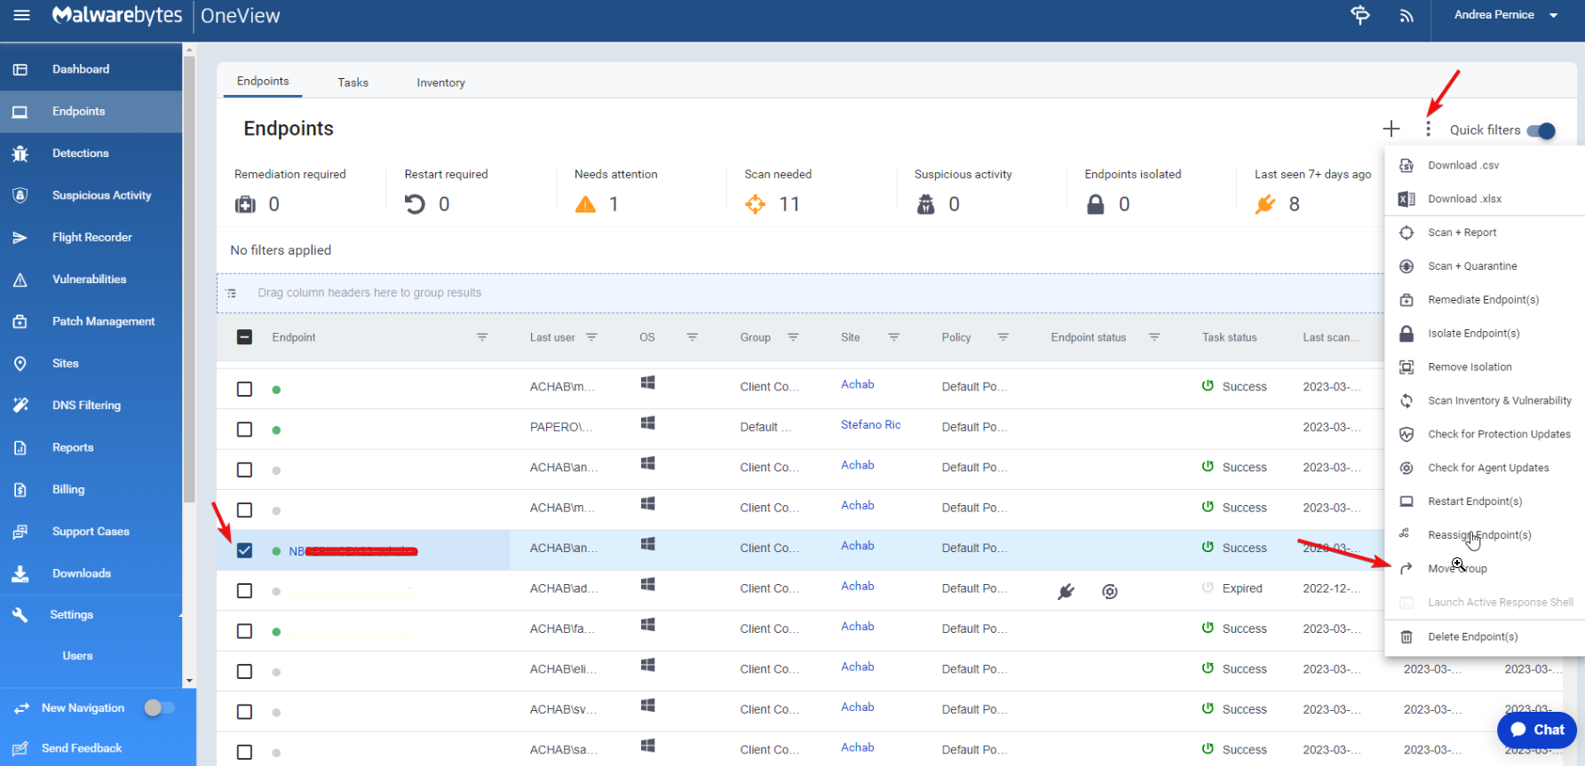The width and height of the screenshot is (1585, 766).
Task: Switch to the Inventory tab
Action: (440, 83)
